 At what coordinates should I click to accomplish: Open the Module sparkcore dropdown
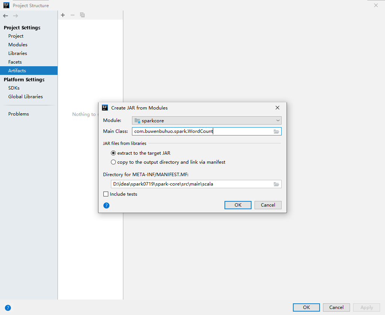click(207, 121)
